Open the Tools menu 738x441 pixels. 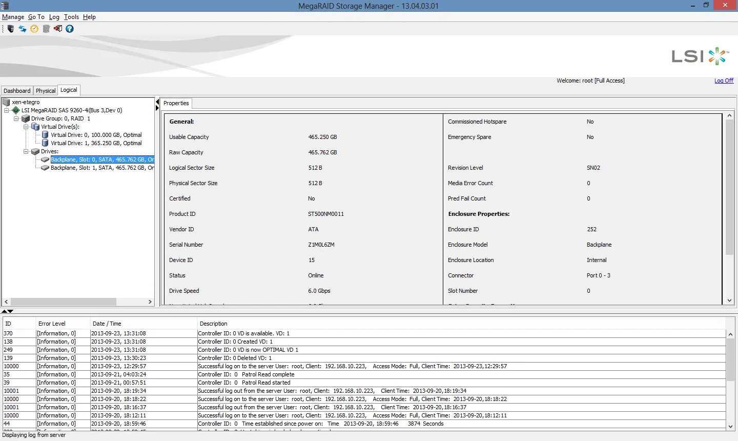pos(71,17)
